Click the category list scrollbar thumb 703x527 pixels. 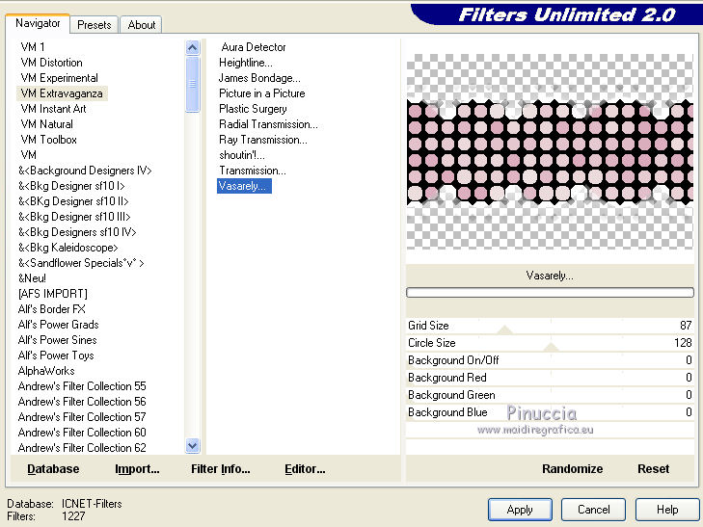click(x=192, y=84)
